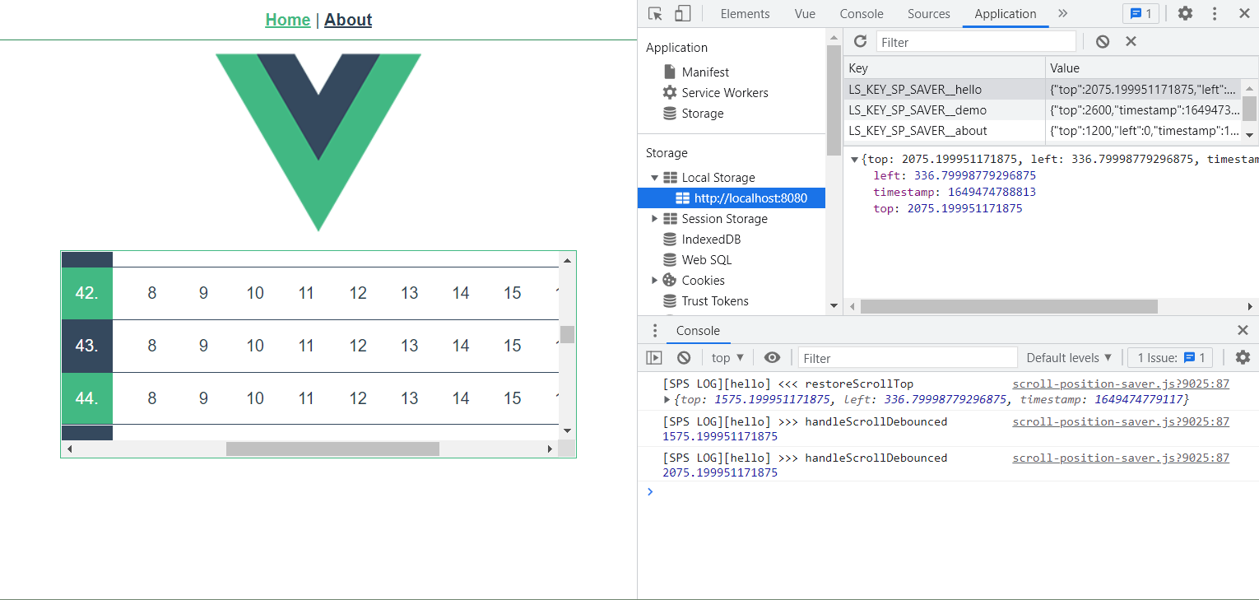This screenshot has width=1259, height=600.
Task: Open the source link of the restoreScrollTop log
Action: (x=1121, y=384)
